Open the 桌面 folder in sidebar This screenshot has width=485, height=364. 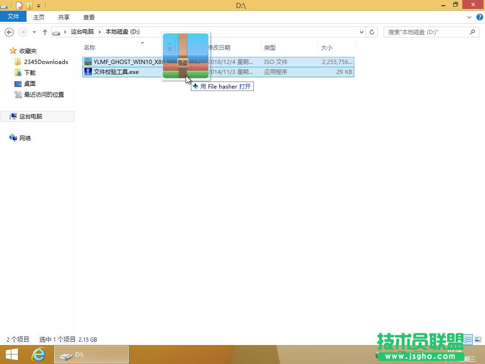tap(29, 83)
